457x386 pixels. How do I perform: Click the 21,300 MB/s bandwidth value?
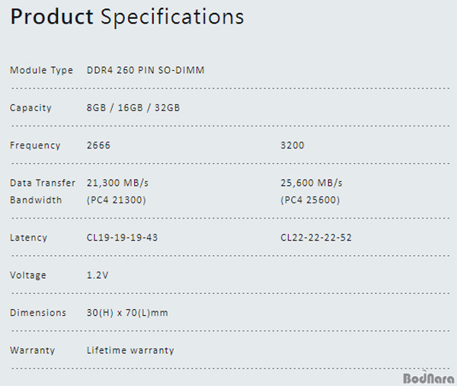(x=117, y=183)
